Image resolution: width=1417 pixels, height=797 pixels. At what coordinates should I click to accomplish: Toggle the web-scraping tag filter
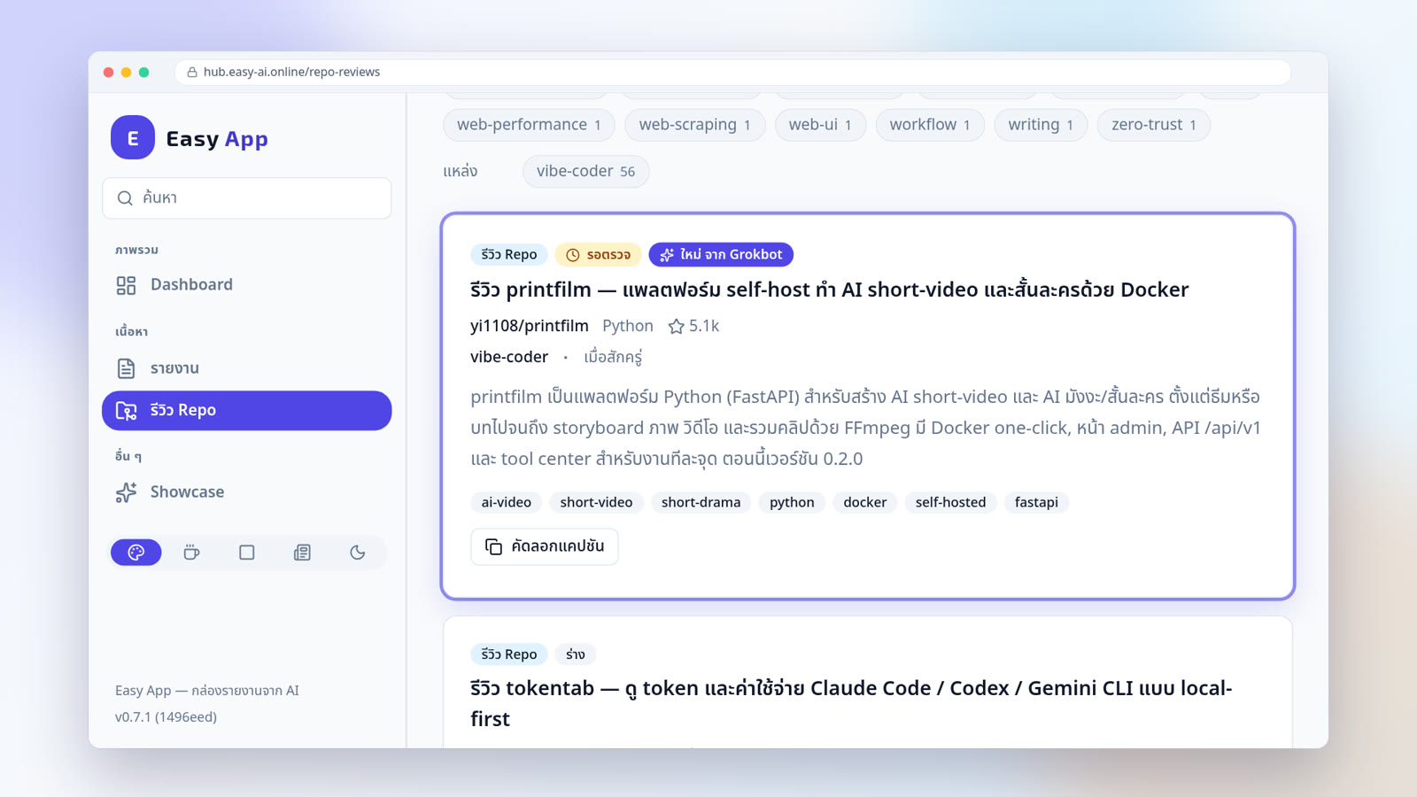click(x=695, y=125)
